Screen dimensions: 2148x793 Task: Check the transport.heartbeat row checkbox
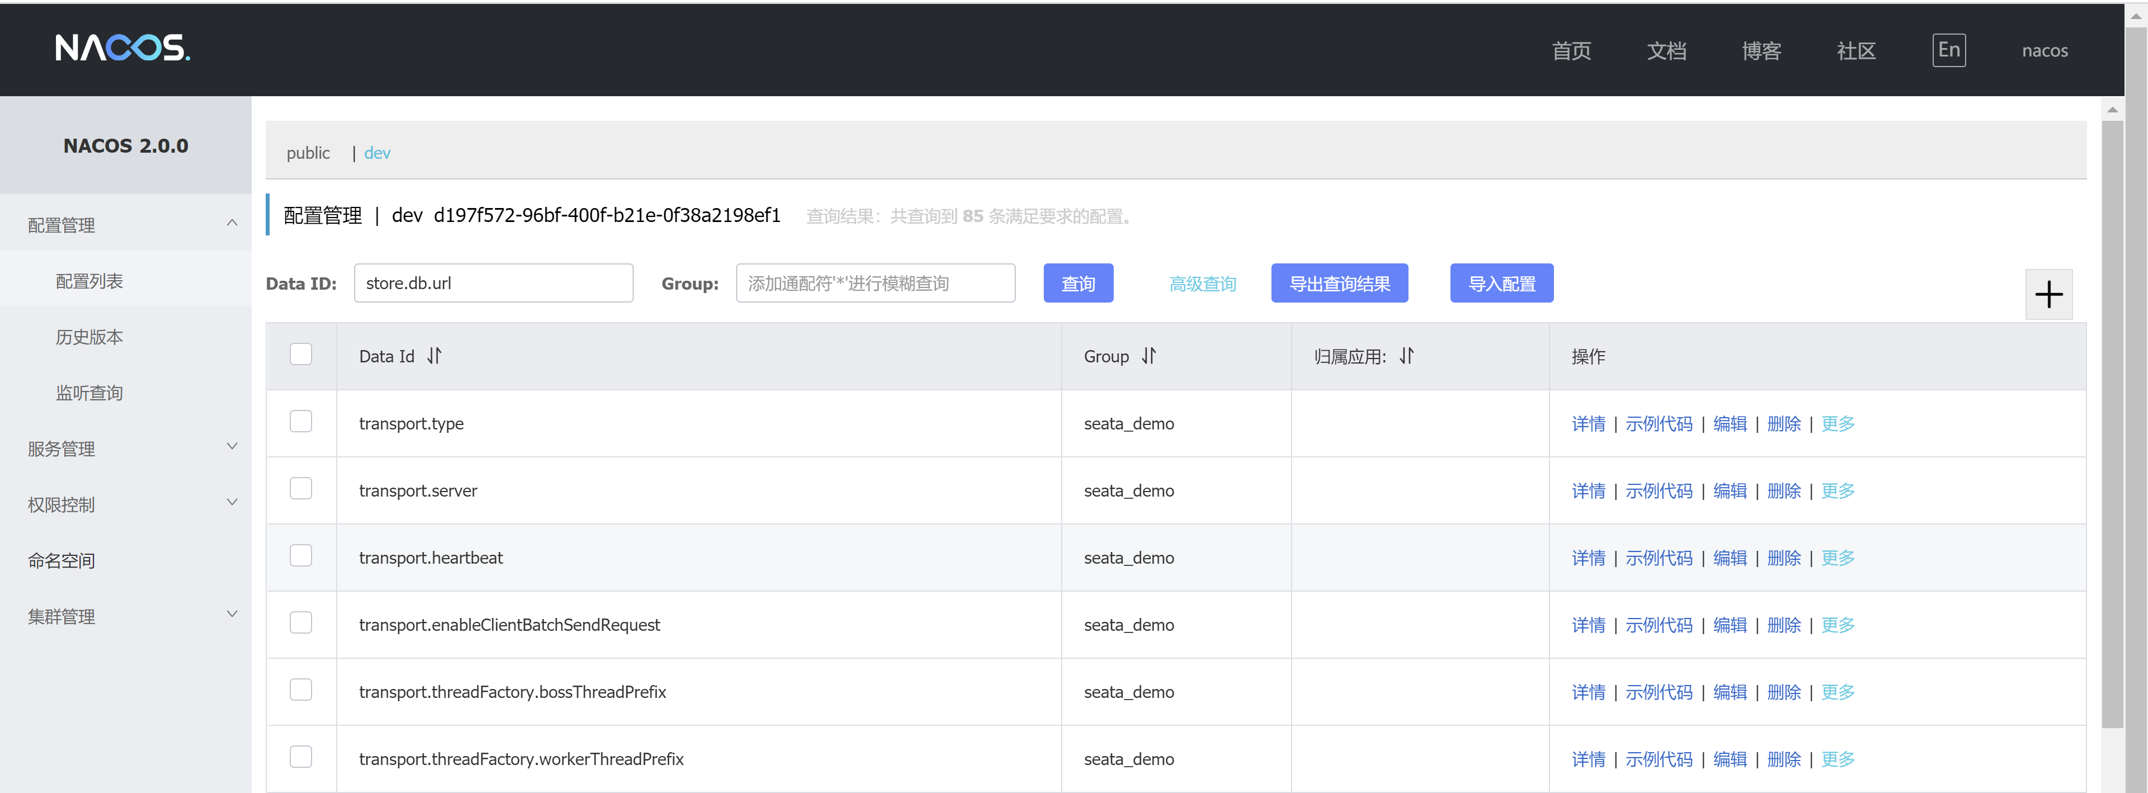(301, 555)
